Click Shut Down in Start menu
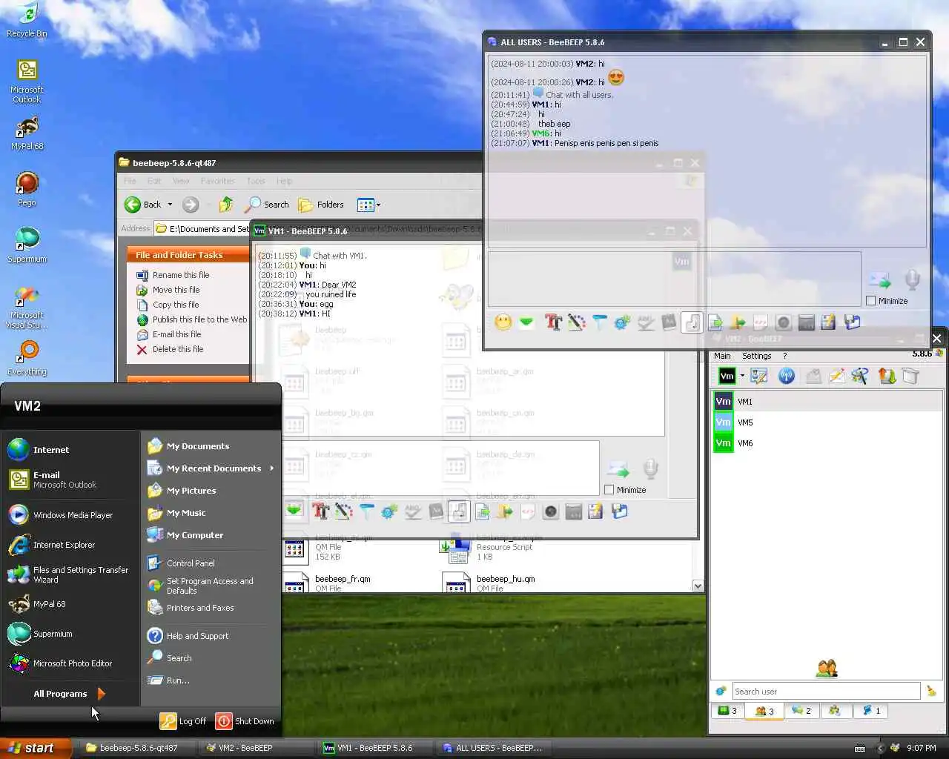The height and width of the screenshot is (759, 949). click(x=245, y=721)
